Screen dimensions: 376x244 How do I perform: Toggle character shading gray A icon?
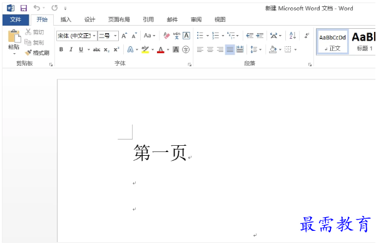coord(176,49)
